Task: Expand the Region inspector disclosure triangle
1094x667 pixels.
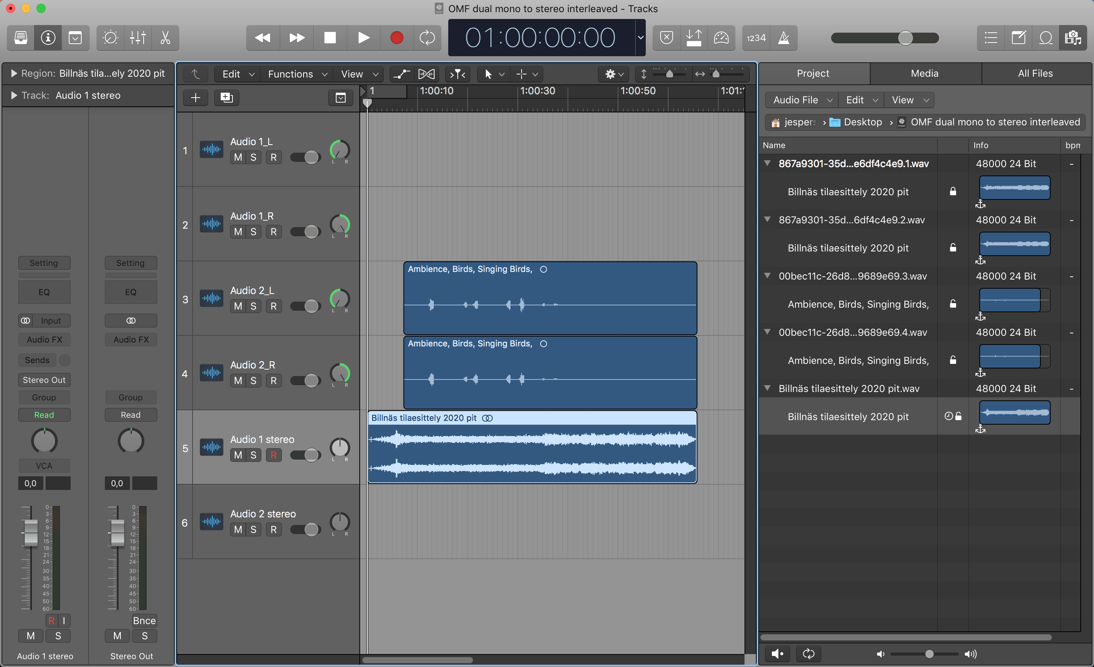Action: [x=14, y=73]
